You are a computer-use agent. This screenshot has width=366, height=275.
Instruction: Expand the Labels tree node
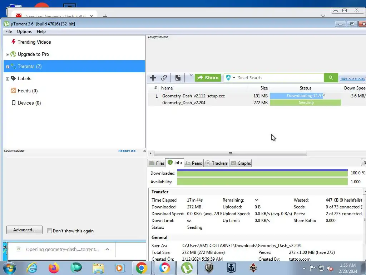click(8, 79)
